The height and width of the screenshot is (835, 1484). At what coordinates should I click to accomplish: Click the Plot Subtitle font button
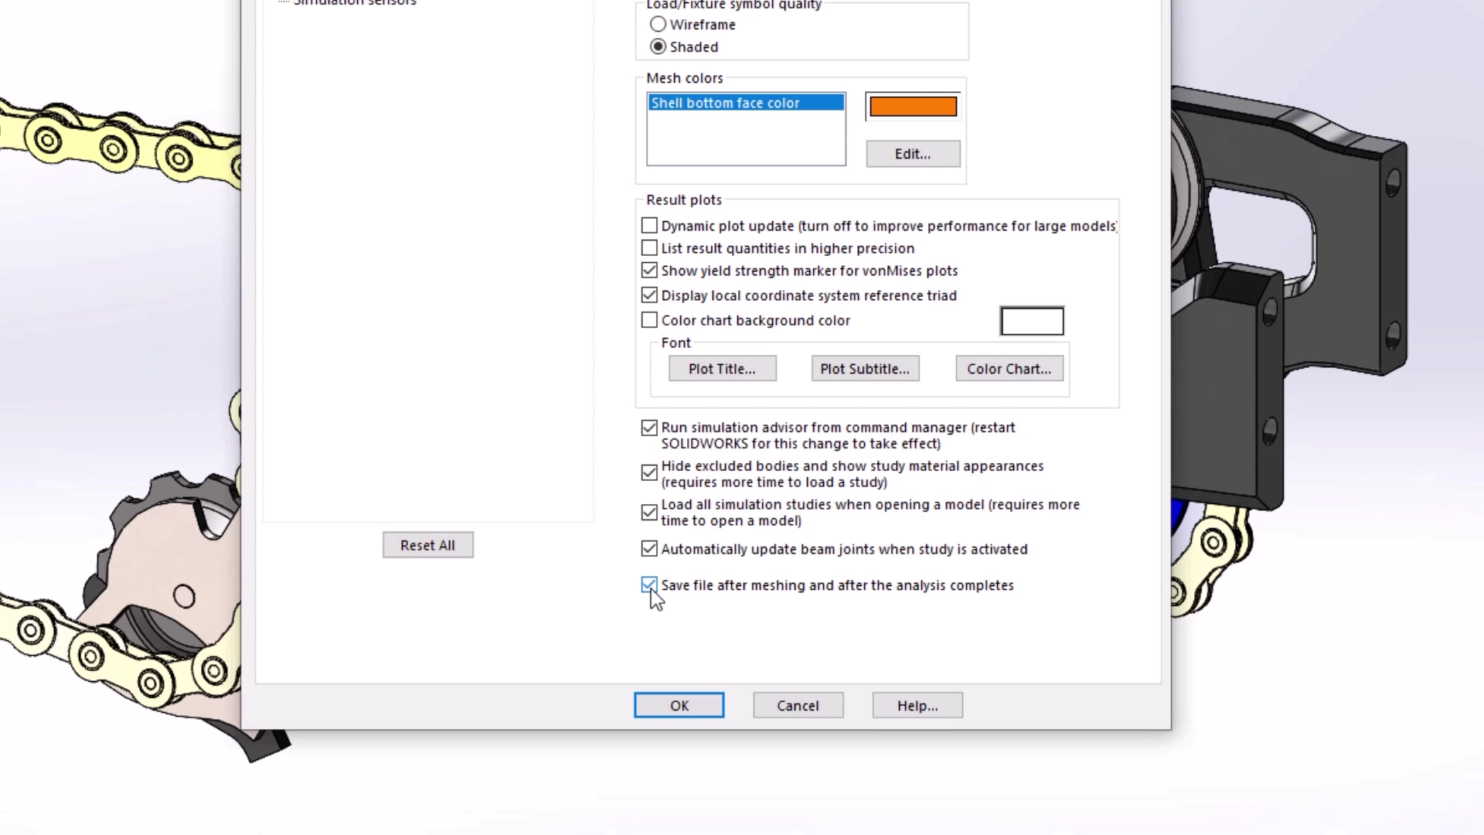864,368
